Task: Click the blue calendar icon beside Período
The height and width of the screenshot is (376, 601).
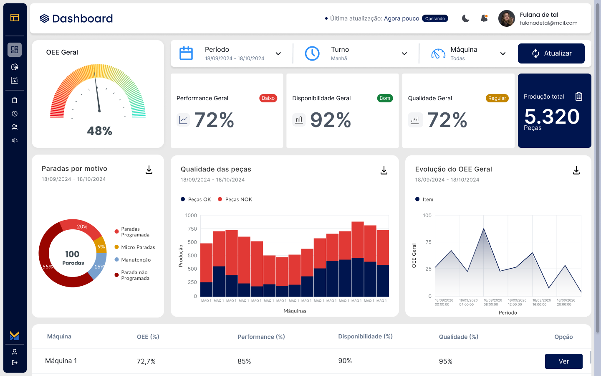Action: point(186,53)
